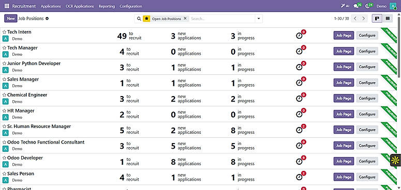The image size is (401, 190).
Task: Open activity clock for Chemical Engineer
Action: click(299, 99)
